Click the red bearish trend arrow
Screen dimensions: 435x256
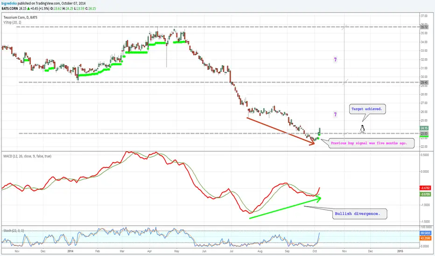click(281, 131)
